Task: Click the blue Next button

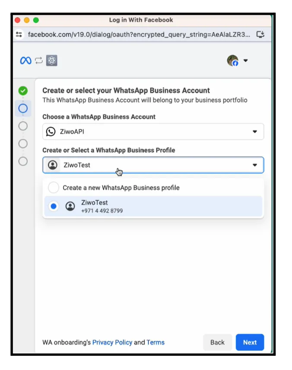Action: tap(250, 342)
